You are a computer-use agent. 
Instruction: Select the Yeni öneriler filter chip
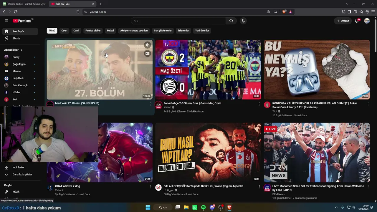pos(202,31)
